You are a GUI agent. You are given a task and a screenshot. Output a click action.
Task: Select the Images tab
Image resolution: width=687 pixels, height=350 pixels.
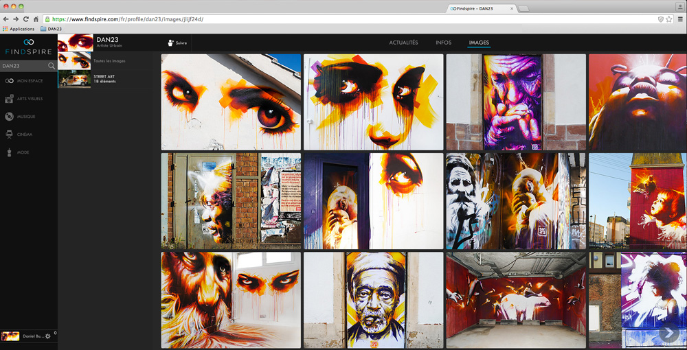(x=479, y=43)
